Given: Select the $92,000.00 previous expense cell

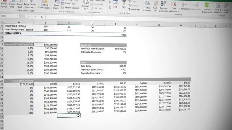Looking at the screenshot, I should 115,49.
